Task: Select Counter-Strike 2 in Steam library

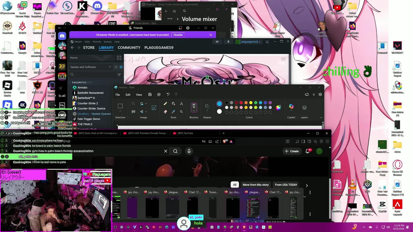Action: coord(87,103)
